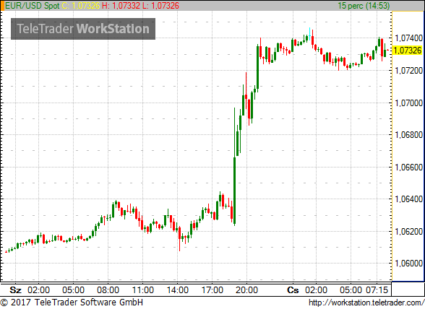
Task: Open the workstation.teletrader.com link
Action: tap(366, 303)
